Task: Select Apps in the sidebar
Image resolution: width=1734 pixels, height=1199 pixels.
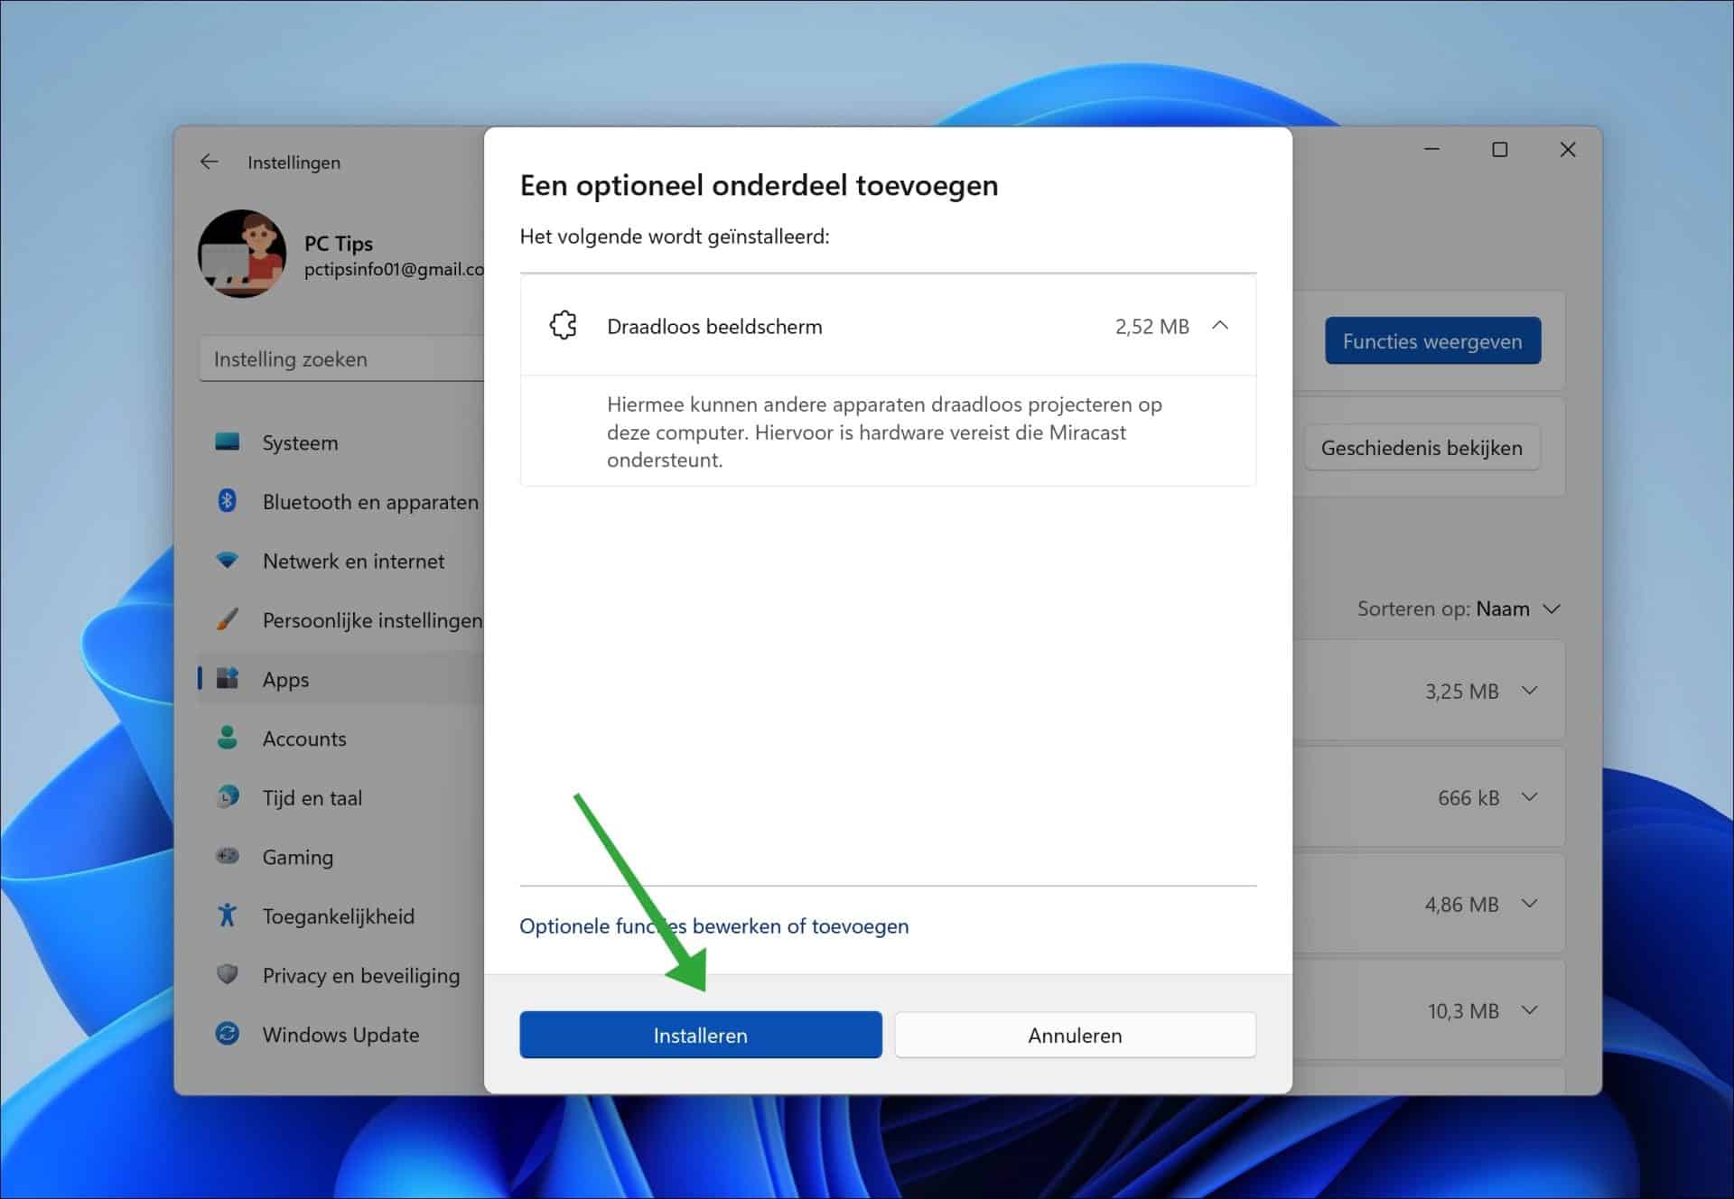Action: [284, 679]
